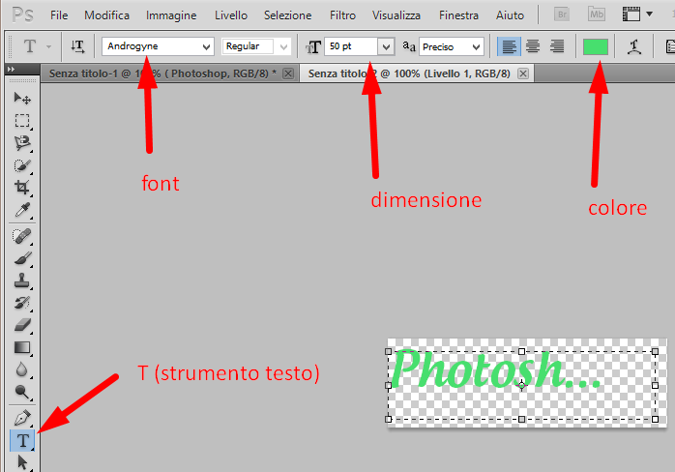675x472 pixels.
Task: Click the Ps application logo
Action: [22, 15]
